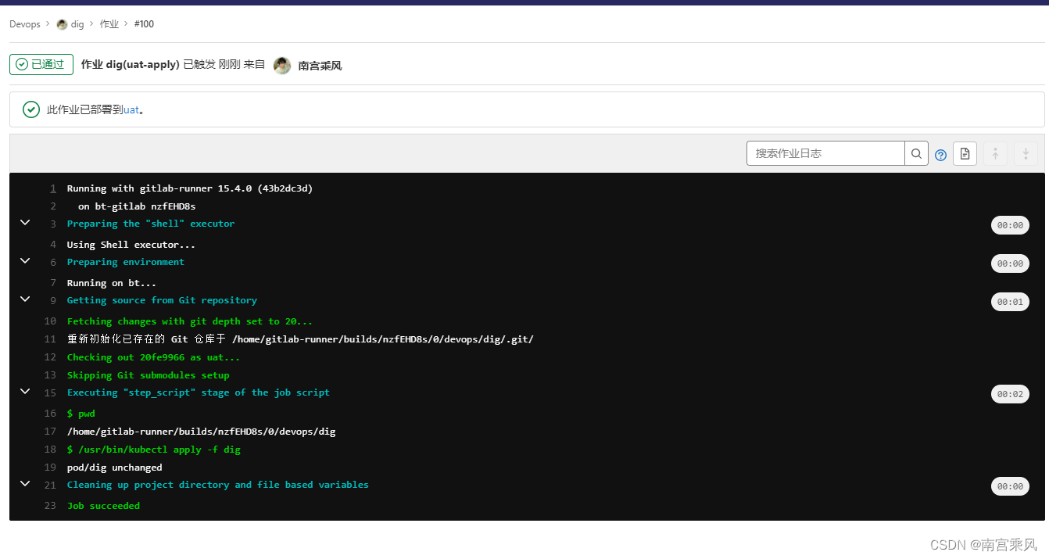Open the help question mark icon
The height and width of the screenshot is (559, 1049).
tap(940, 154)
